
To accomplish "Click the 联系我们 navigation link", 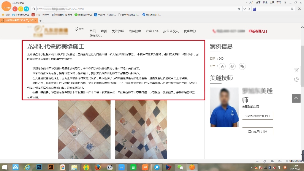I will click(x=190, y=31).
